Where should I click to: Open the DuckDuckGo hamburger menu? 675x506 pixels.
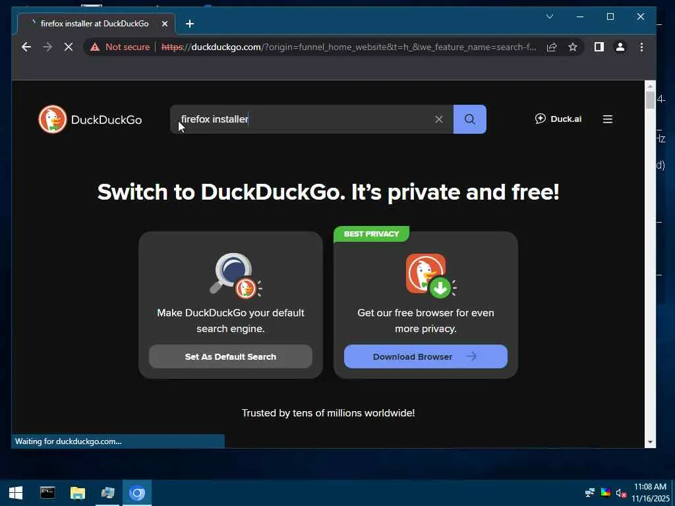607,119
